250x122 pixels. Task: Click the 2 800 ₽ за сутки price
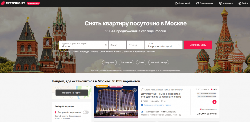click(207, 114)
